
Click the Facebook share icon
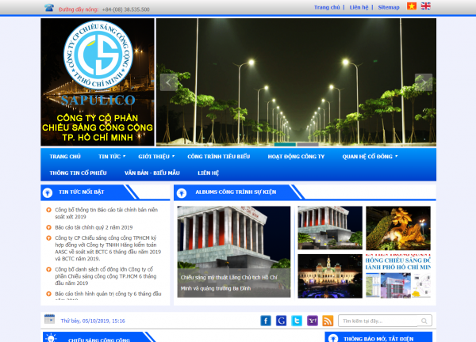click(x=266, y=321)
